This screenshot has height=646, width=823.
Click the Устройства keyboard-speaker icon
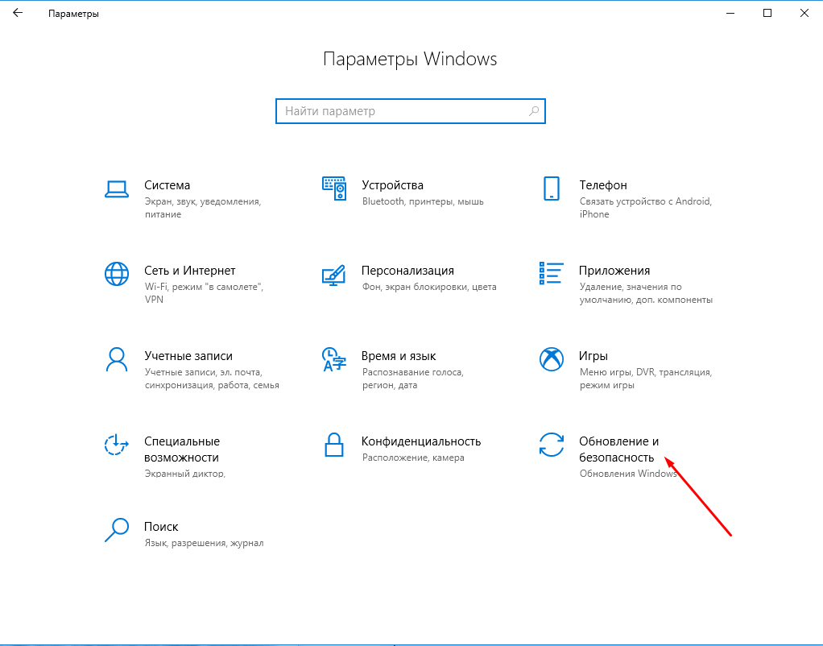tap(334, 188)
